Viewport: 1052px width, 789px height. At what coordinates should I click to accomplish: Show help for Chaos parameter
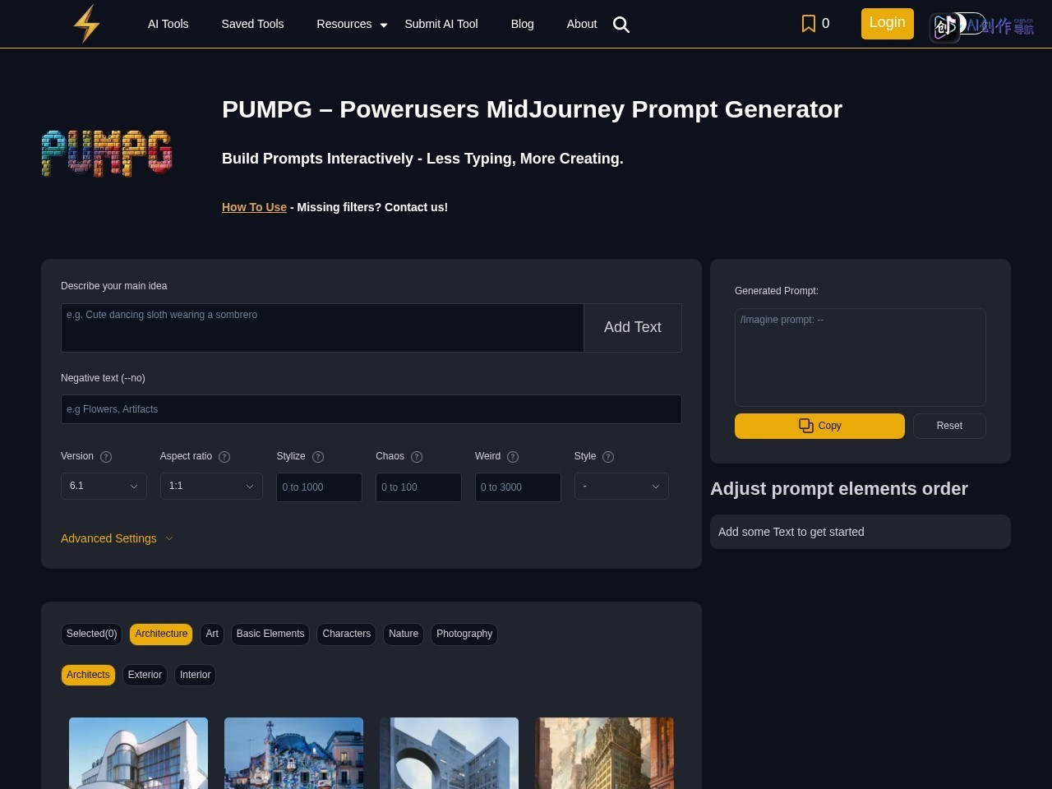tap(417, 457)
